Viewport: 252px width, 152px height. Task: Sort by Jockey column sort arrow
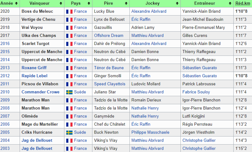point(178,3)
